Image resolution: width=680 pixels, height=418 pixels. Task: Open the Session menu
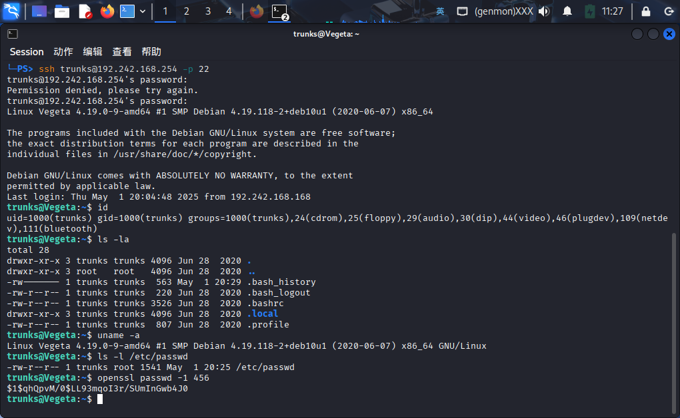[27, 51]
